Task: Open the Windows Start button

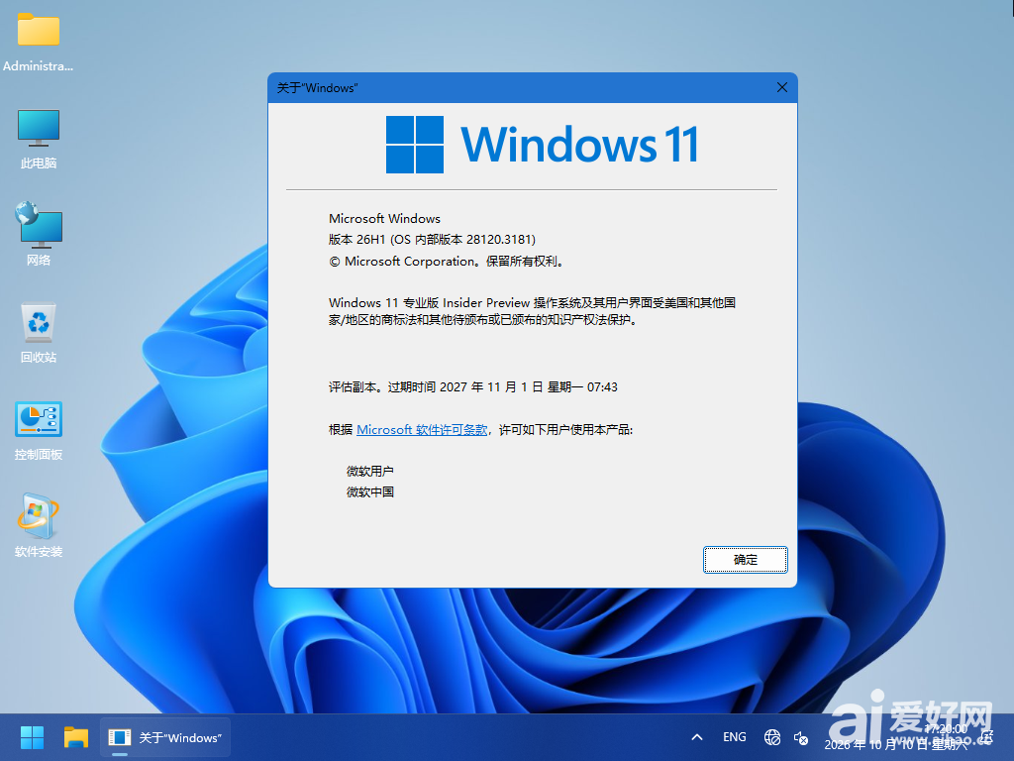Action: coord(32,737)
